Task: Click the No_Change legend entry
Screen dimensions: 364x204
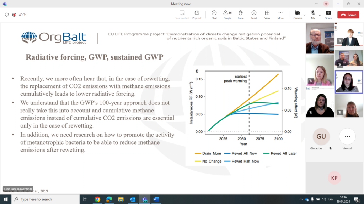Action: point(208,161)
